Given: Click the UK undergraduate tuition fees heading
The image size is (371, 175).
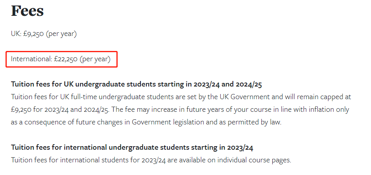Looking at the screenshot, I should pos(136,85).
